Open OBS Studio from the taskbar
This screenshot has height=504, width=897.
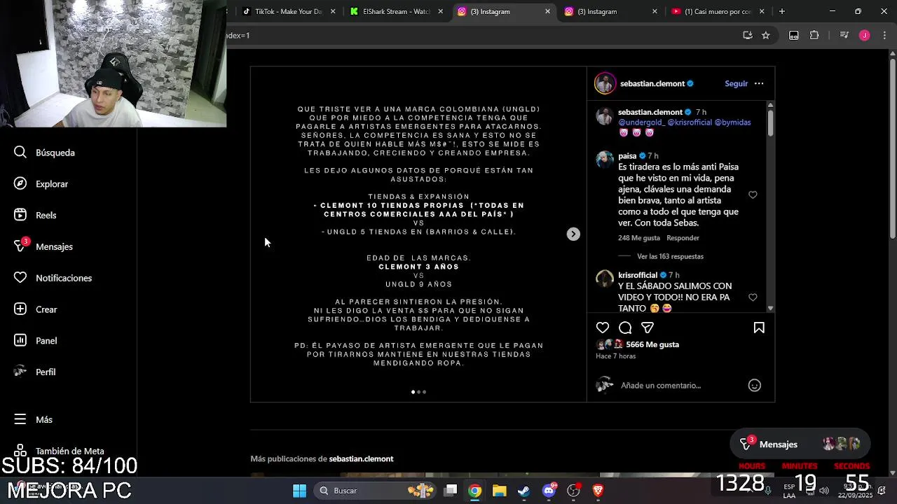coord(573,491)
